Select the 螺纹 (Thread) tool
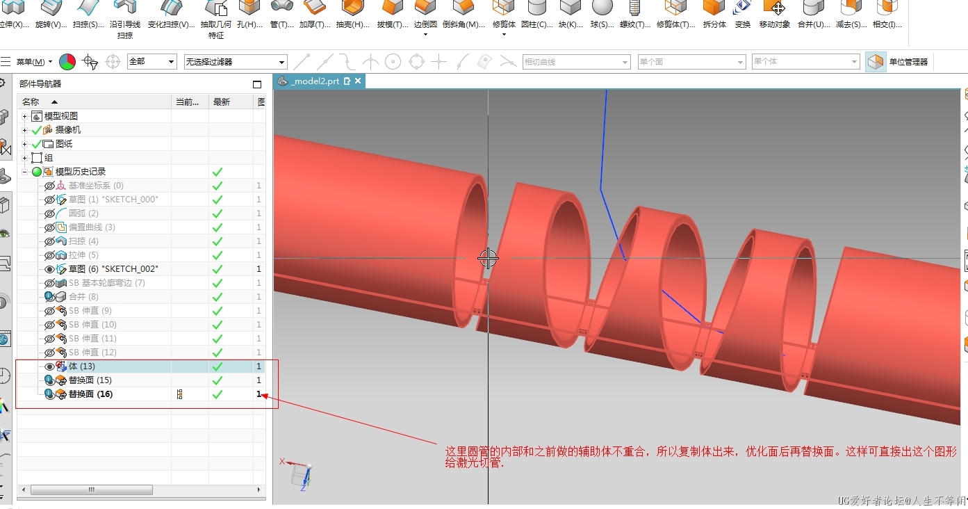This screenshot has height=509, width=968. pyautogui.click(x=634, y=15)
